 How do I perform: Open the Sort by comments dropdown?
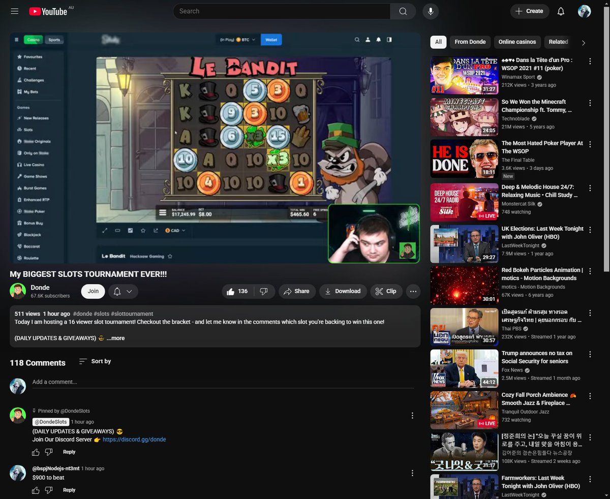click(95, 361)
